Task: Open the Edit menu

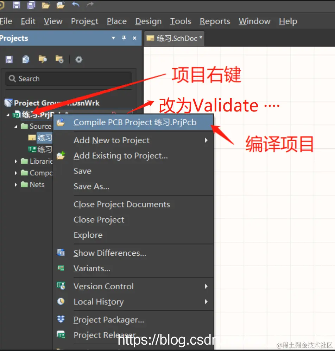Action: point(28,21)
